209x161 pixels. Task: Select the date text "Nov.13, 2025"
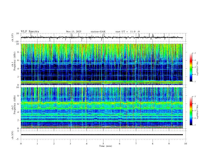click(74, 32)
